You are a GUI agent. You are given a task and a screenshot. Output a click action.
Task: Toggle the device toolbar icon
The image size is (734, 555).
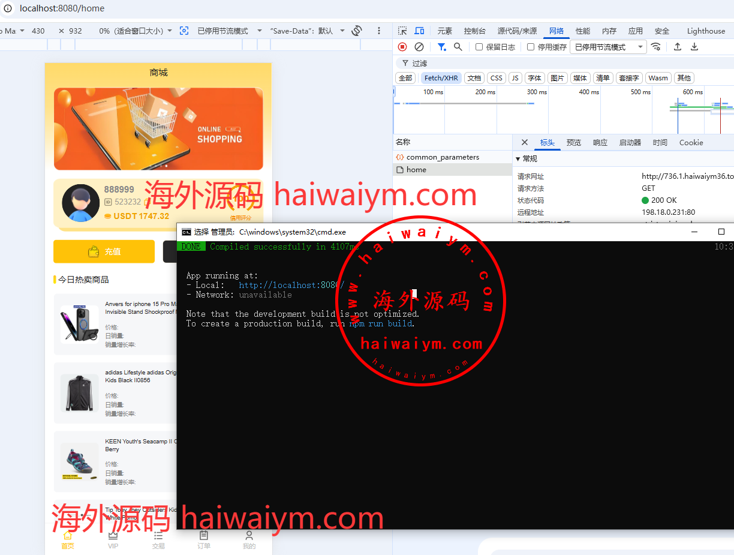419,31
